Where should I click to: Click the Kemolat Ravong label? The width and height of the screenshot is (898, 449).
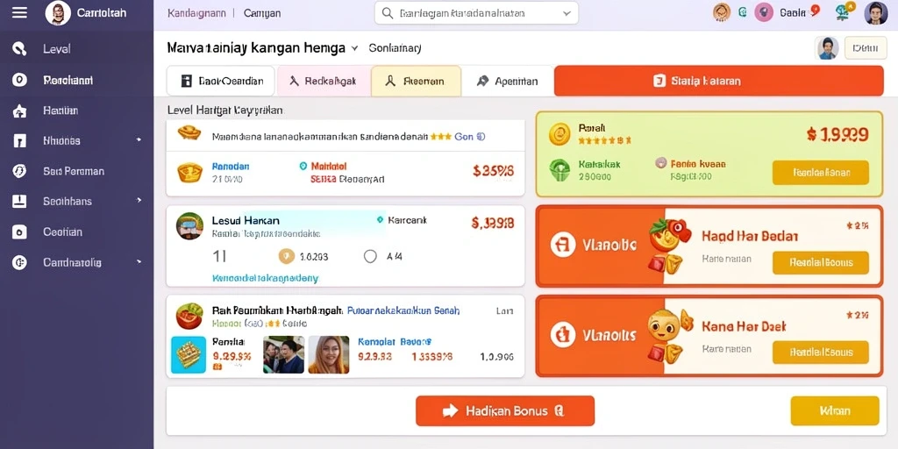395,341
